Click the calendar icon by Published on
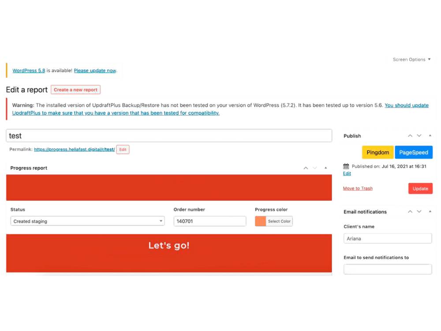 click(x=346, y=166)
